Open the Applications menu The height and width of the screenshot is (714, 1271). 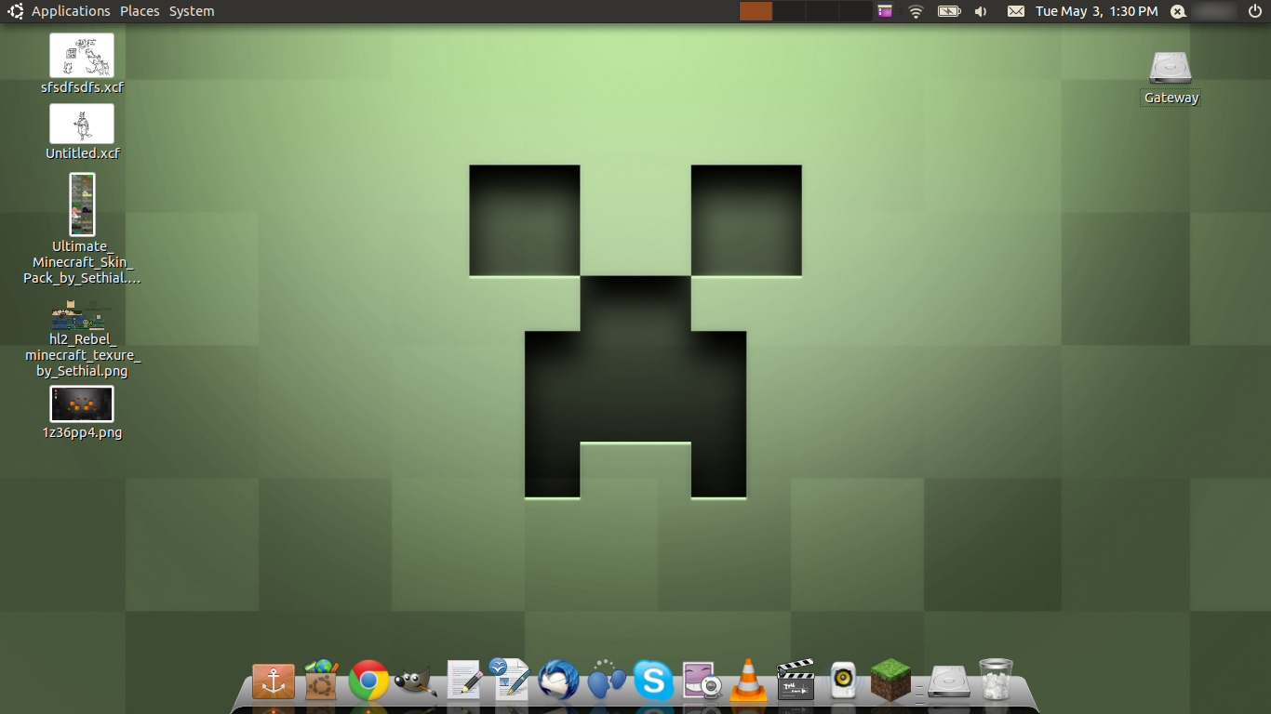click(x=71, y=11)
